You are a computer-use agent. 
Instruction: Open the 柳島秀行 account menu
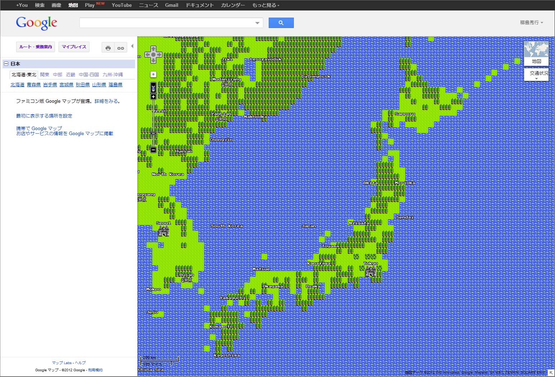[x=532, y=22]
